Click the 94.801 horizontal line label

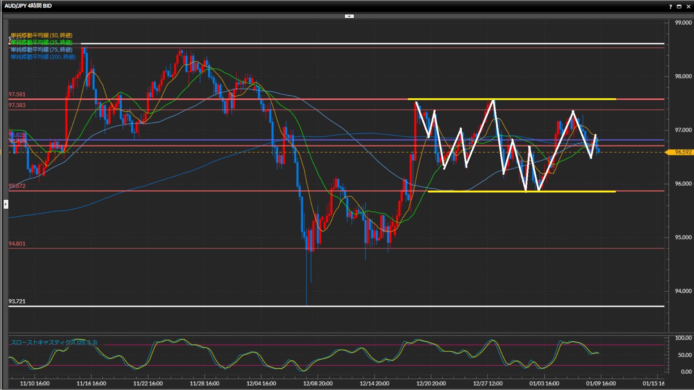pyautogui.click(x=17, y=244)
